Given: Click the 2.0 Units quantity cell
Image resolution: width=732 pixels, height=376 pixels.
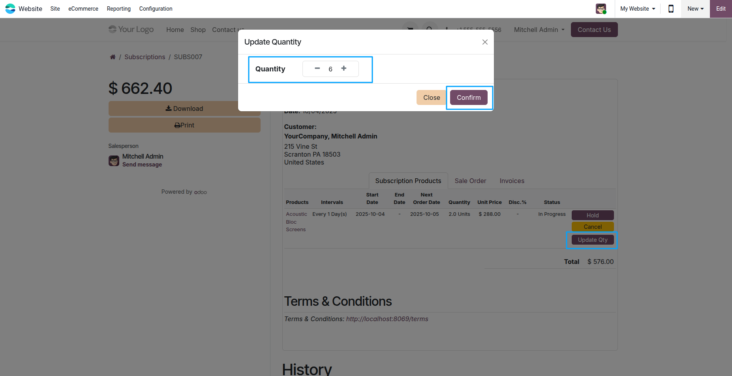Looking at the screenshot, I should [x=459, y=214].
